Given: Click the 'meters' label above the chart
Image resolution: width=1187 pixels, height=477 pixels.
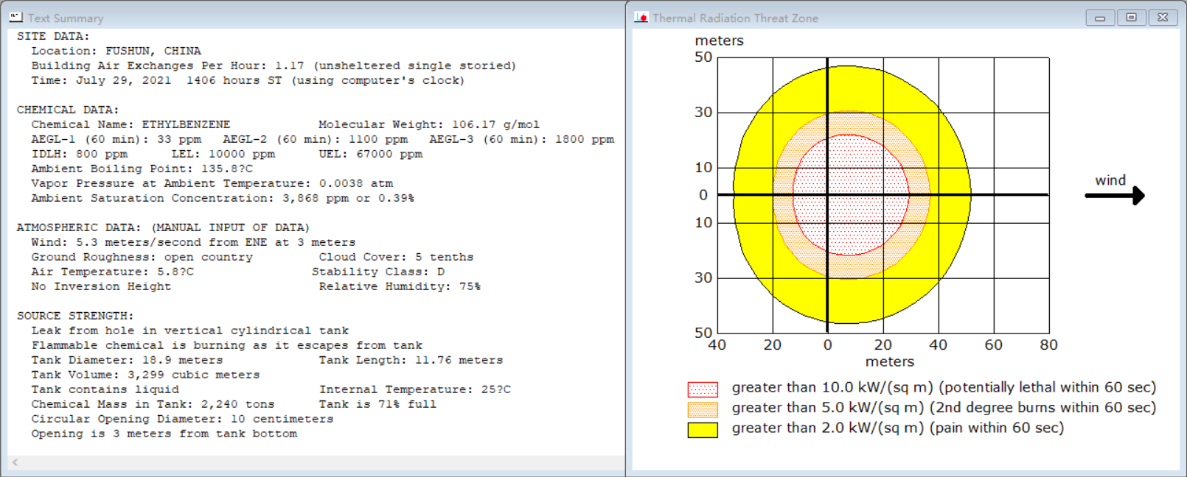Looking at the screenshot, I should (x=720, y=41).
